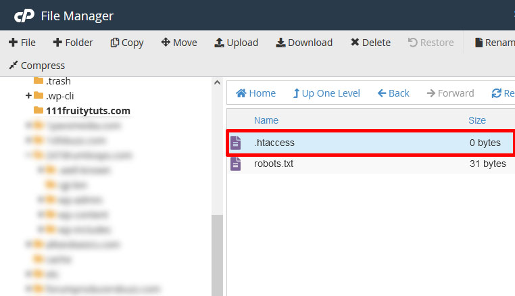Create a new folder with + Folder
Image resolution: width=515 pixels, height=296 pixels.
(x=73, y=43)
